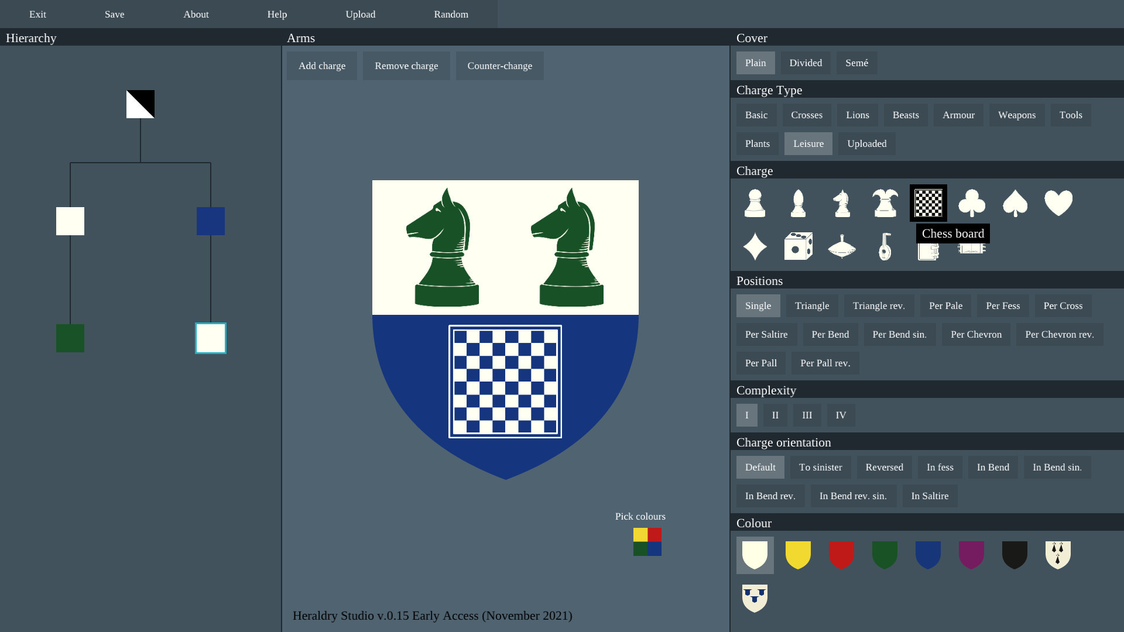Pick the spade card suit charge
The height and width of the screenshot is (632, 1124).
click(x=1015, y=203)
